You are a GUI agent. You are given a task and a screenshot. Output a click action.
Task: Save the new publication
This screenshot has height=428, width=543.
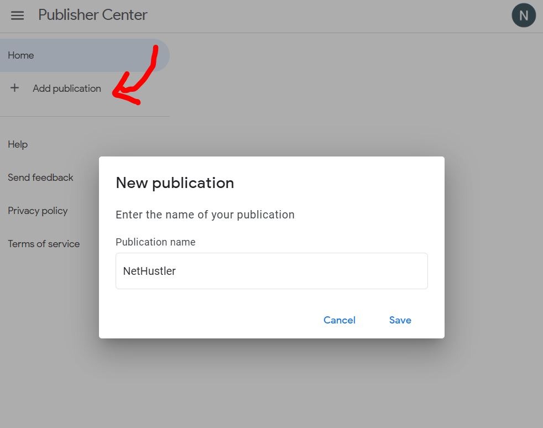point(400,320)
